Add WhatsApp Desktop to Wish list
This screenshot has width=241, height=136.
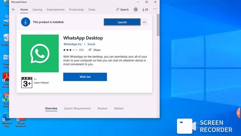pyautogui.click(x=85, y=77)
